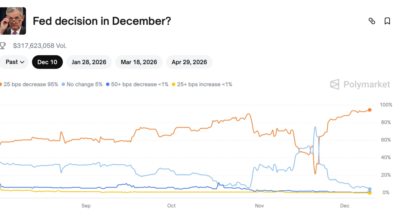The image size is (397, 213).
Task: Click the copy link icon
Action: tap(372, 21)
